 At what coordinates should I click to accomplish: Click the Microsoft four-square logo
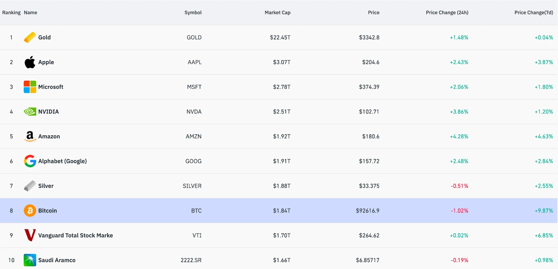tap(30, 87)
